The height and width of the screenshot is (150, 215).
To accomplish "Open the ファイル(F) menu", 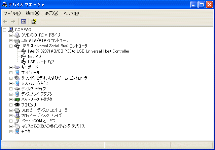I will [12, 13].
